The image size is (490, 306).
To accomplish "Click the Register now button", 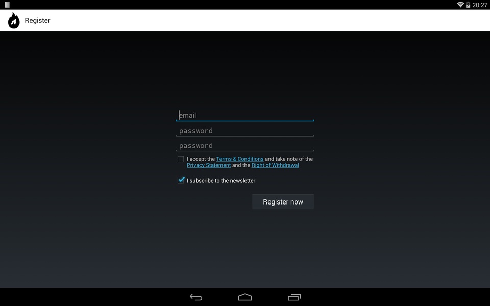I will [283, 202].
